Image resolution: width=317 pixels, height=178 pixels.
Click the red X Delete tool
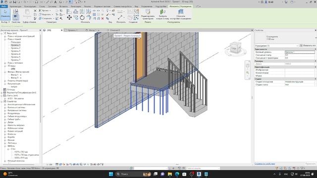coord(103,18)
